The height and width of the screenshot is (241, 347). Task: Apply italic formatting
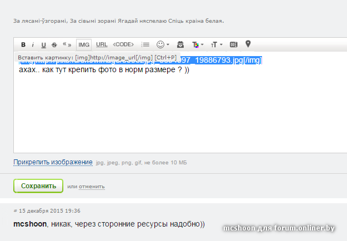pyautogui.click(x=33, y=45)
